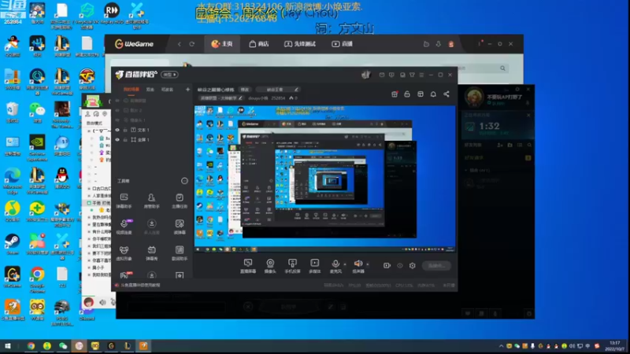The width and height of the screenshot is (630, 354).
Task: Select the 文本 1 source row
Action: [x=151, y=130]
